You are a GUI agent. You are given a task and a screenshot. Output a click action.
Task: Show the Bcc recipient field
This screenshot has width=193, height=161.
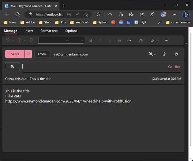point(178,67)
